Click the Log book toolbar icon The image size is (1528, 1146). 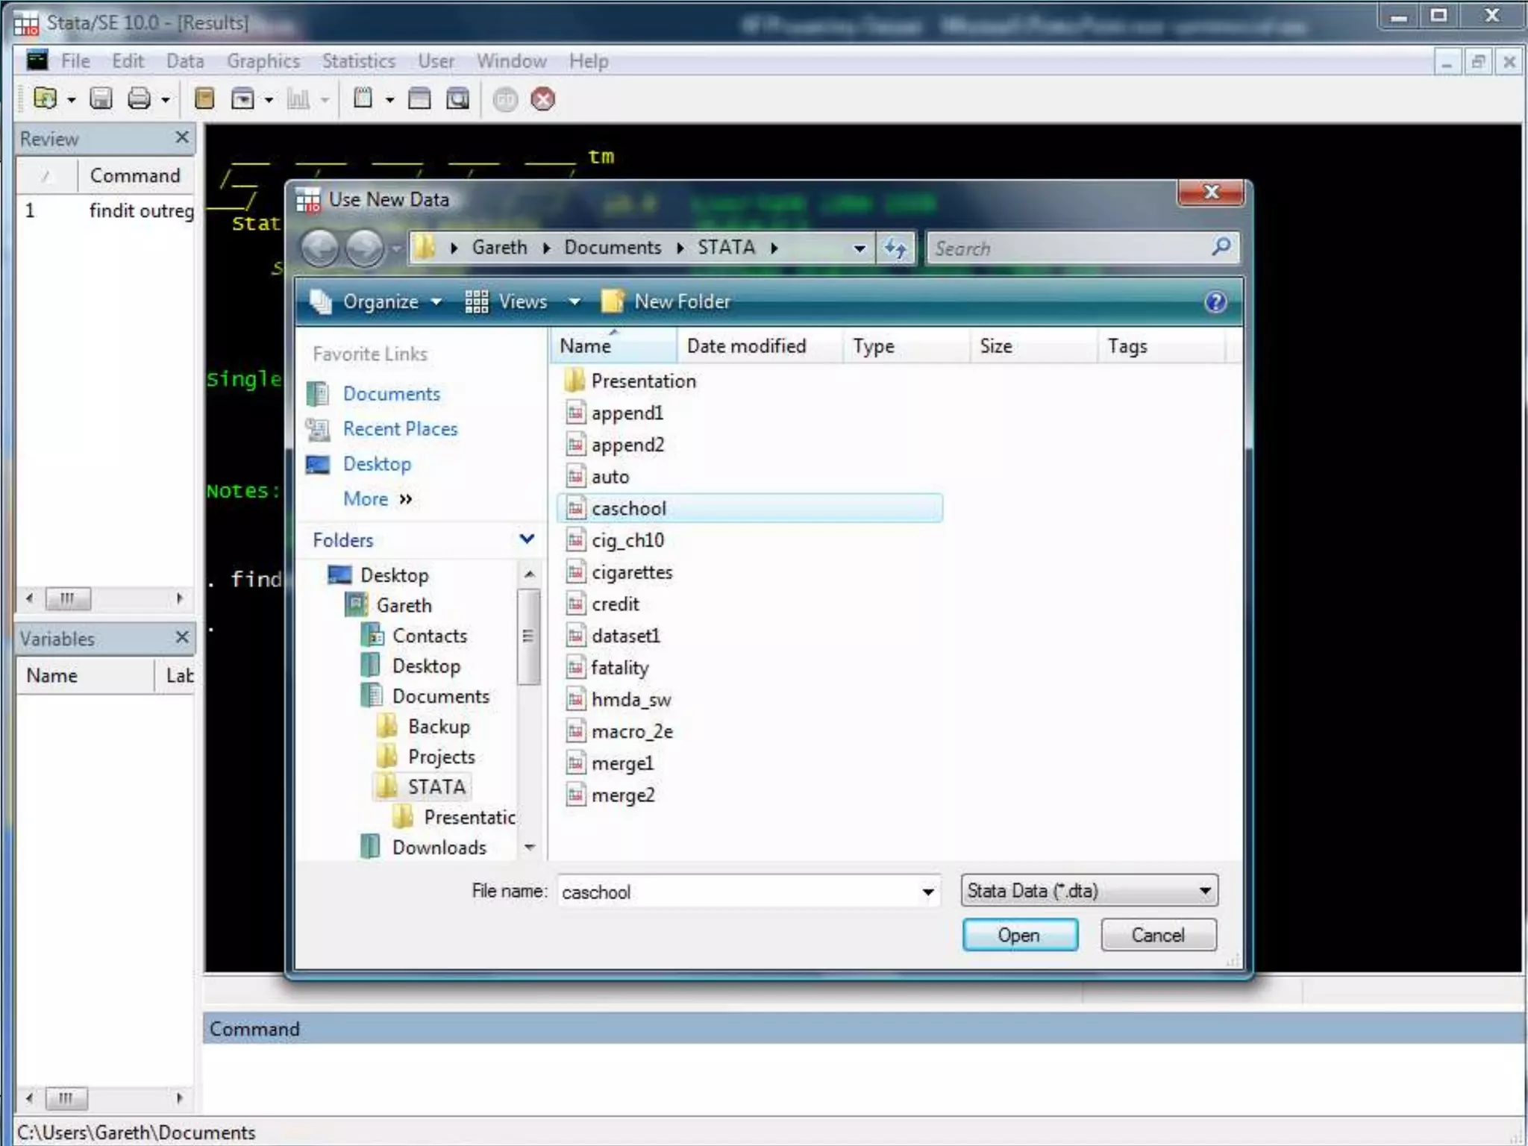[x=204, y=98]
